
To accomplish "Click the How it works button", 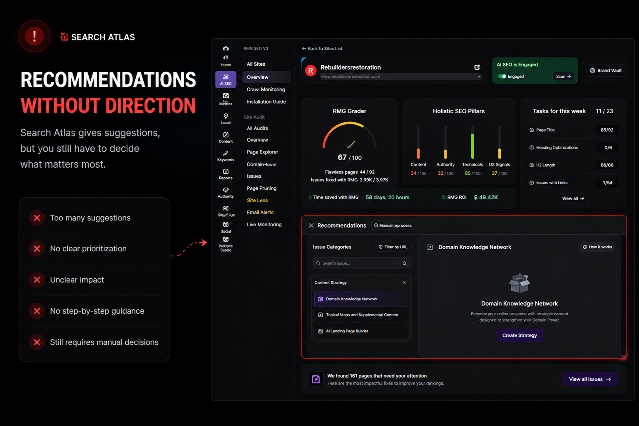I will [597, 247].
